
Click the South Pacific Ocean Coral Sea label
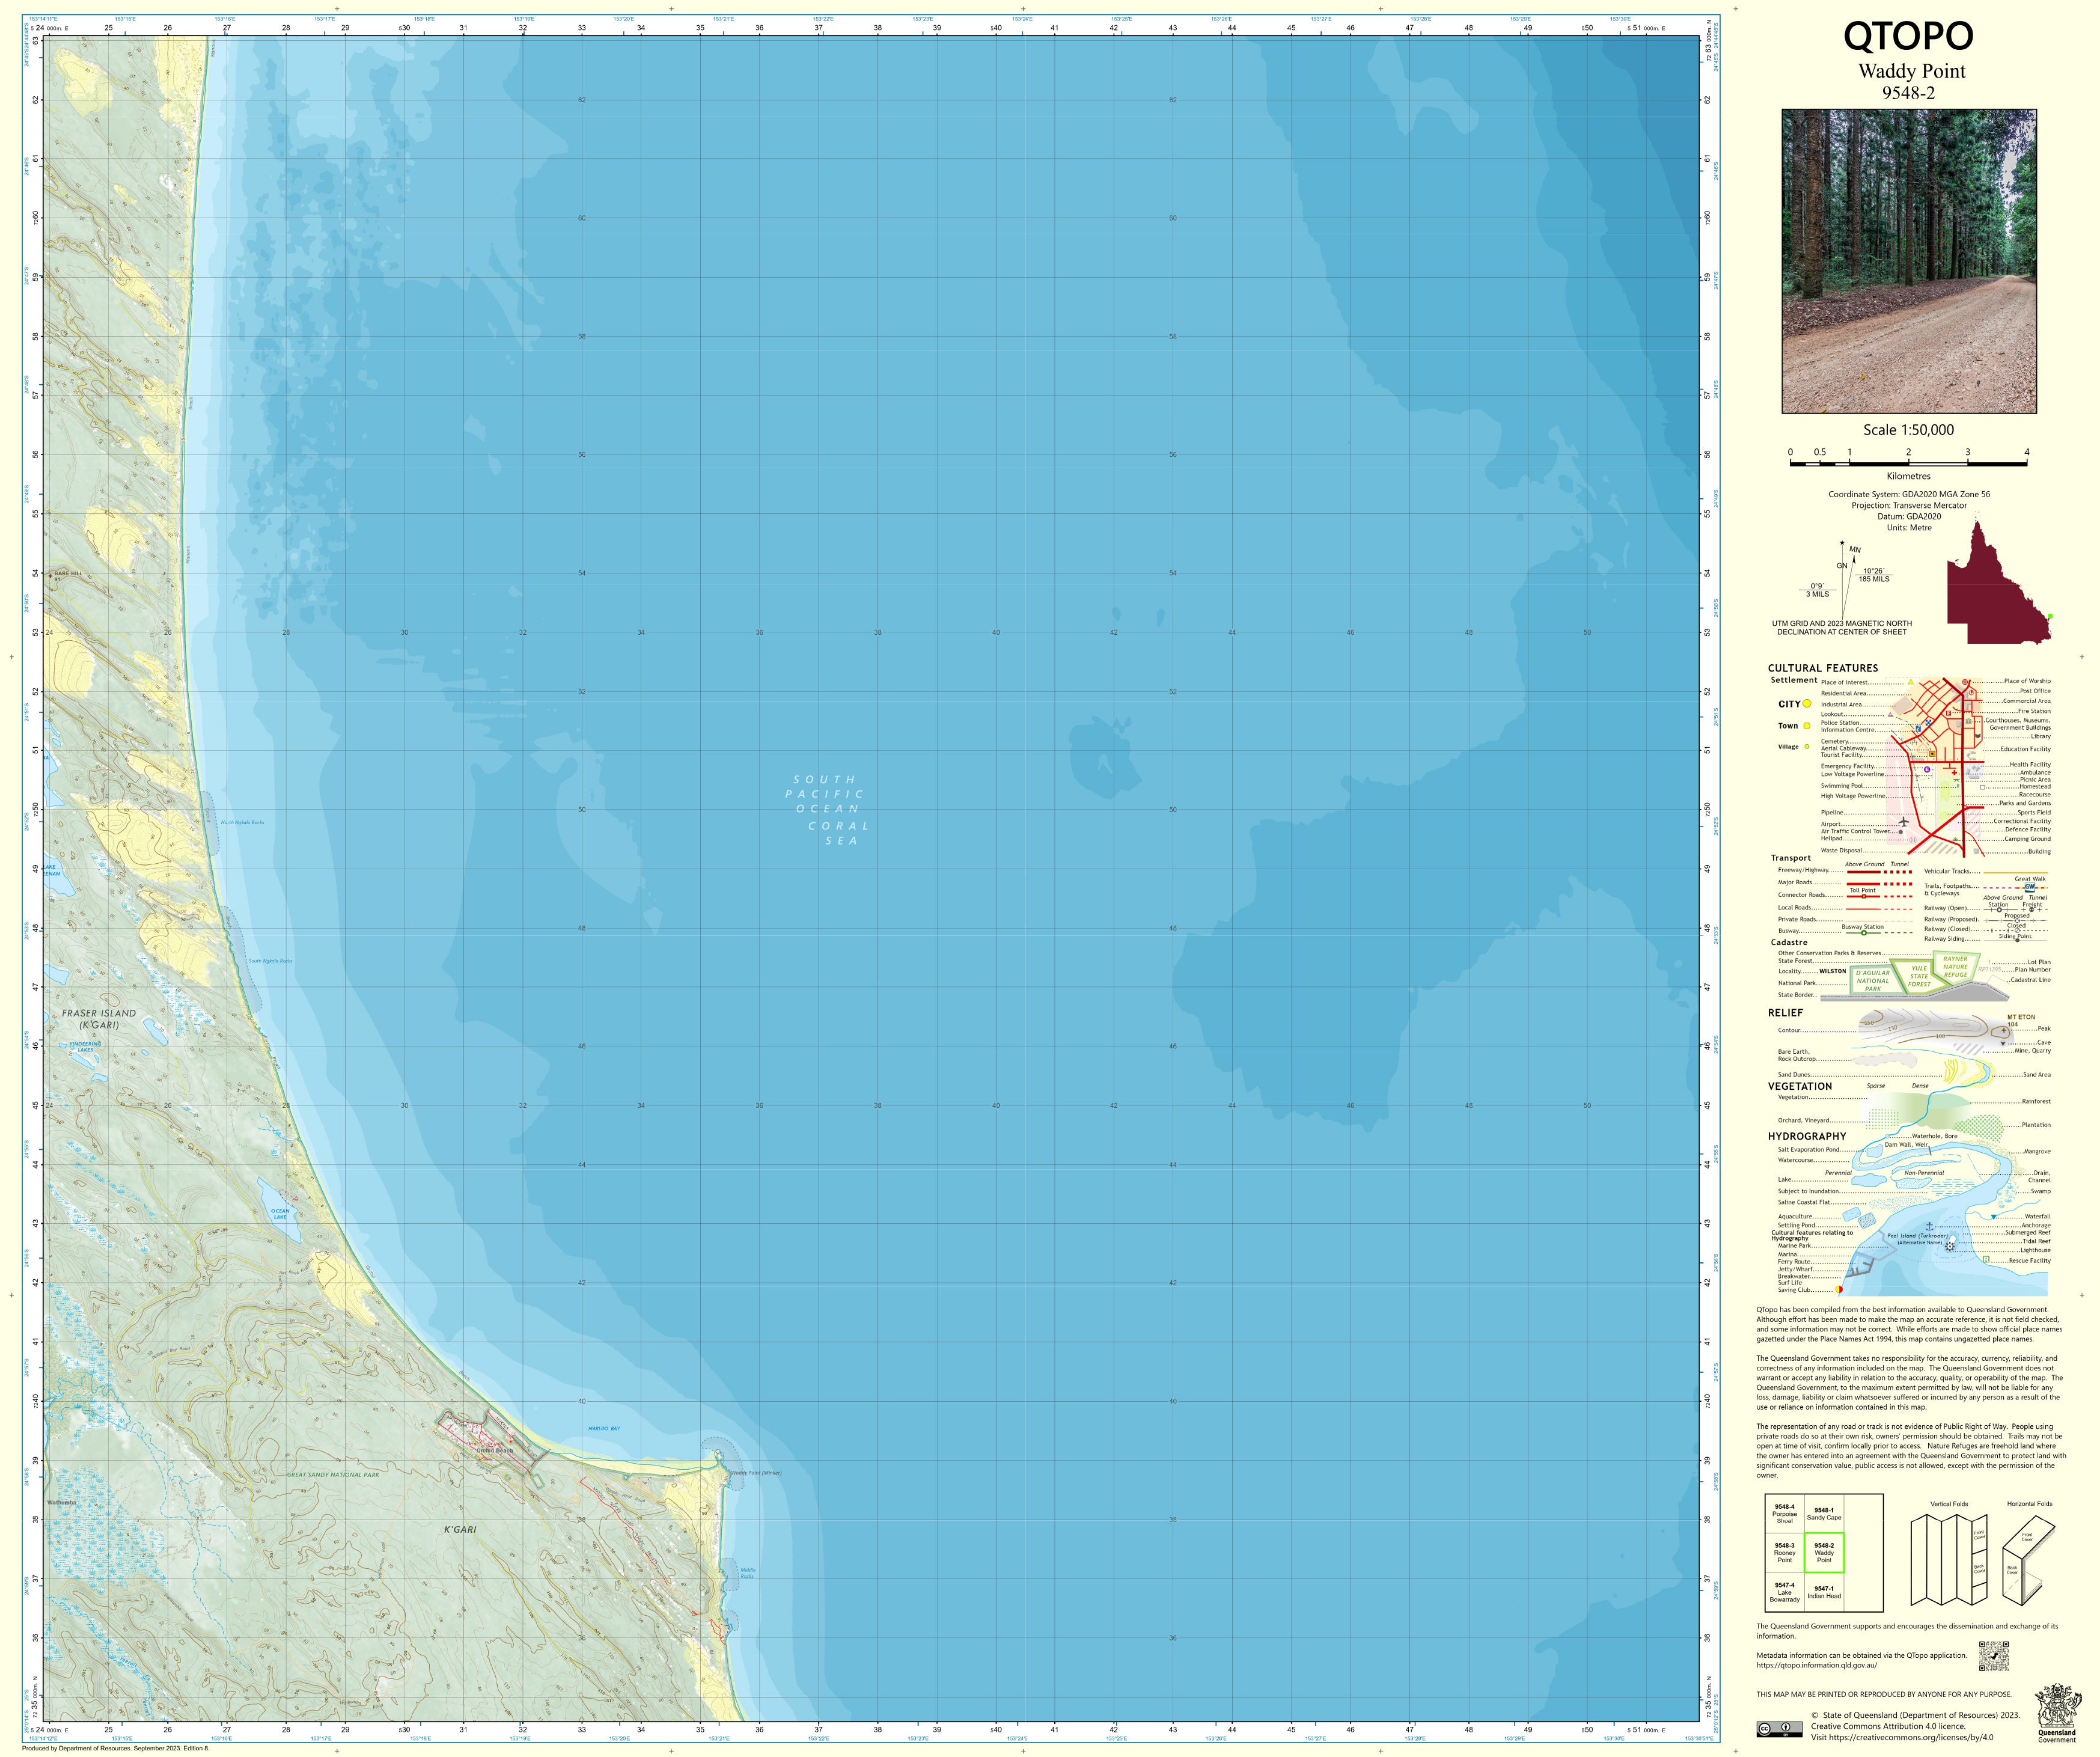point(827,810)
